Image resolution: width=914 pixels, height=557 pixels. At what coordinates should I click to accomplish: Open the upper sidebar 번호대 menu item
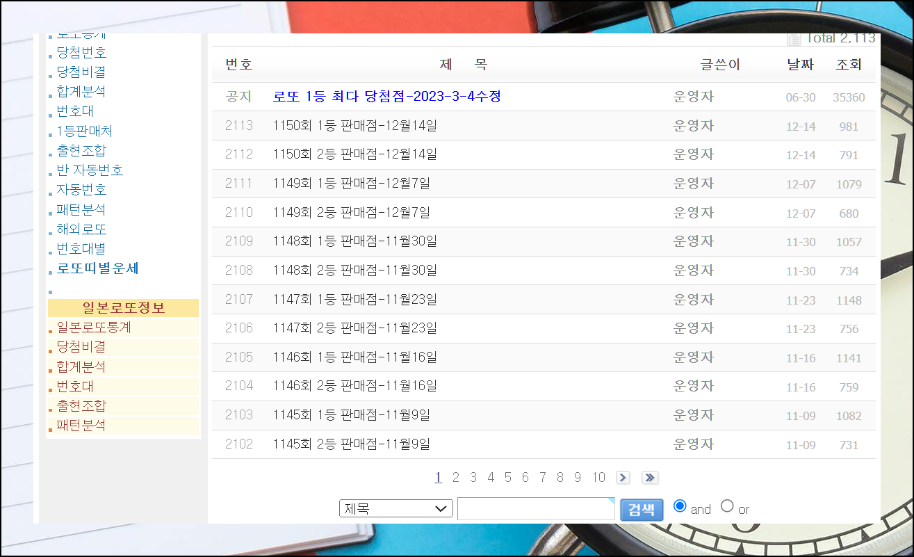pyautogui.click(x=75, y=111)
